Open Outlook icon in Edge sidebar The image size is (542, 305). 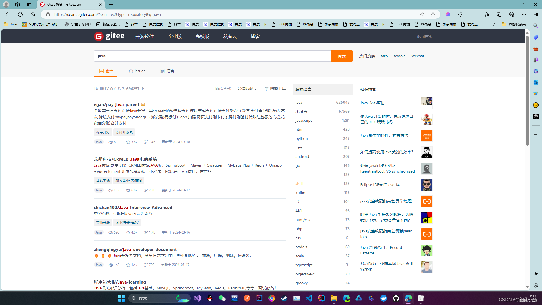(536, 82)
